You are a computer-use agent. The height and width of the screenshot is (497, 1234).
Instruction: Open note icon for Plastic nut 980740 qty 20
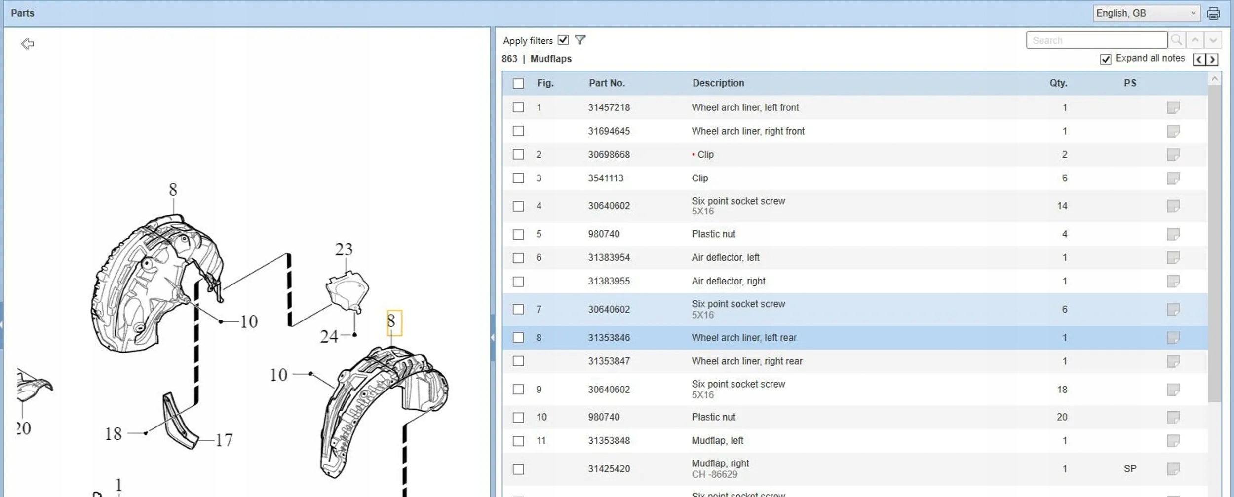tap(1173, 417)
